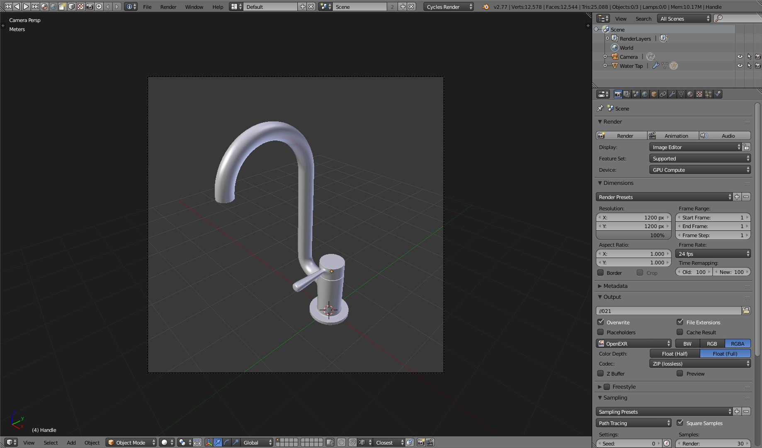
Task: Click the output path folder browse icon
Action: [x=746, y=311]
